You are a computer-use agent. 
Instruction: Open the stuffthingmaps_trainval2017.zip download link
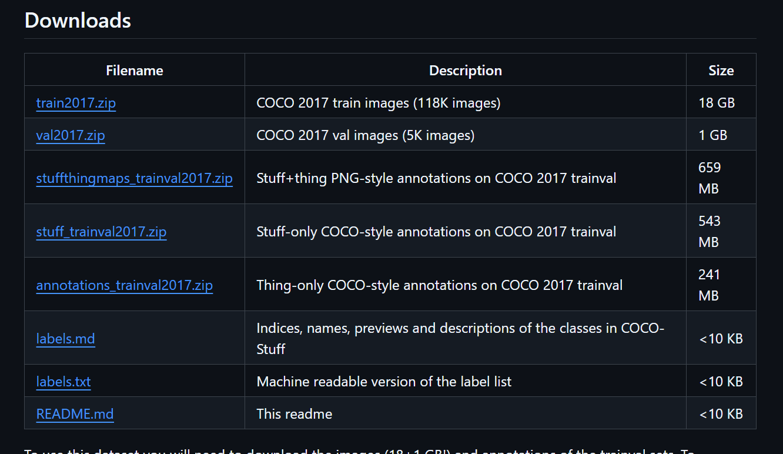coord(135,178)
